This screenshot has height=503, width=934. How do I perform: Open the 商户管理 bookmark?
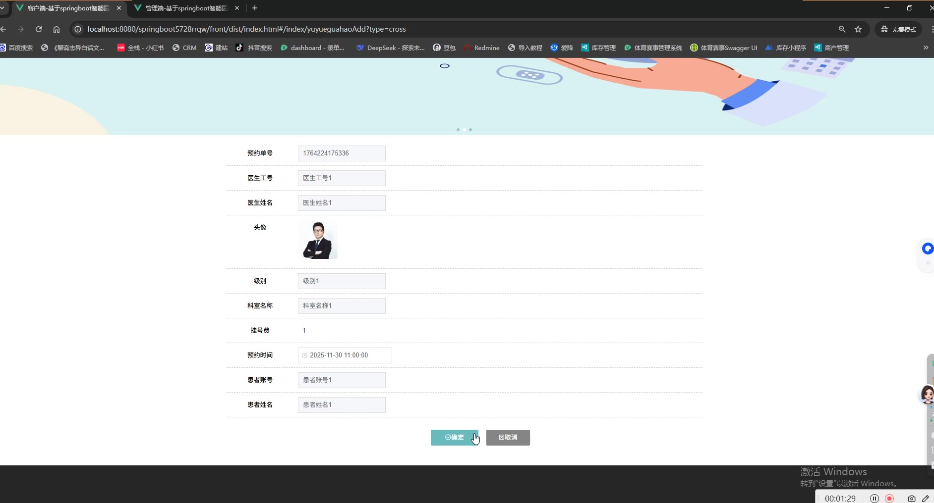pyautogui.click(x=831, y=48)
